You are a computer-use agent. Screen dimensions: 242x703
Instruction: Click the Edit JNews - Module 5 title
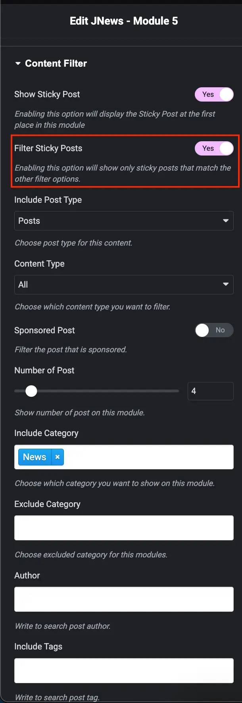124,21
